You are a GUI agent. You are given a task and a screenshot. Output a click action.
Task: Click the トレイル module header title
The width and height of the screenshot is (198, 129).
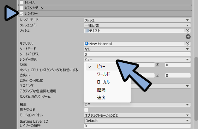pyautogui.click(x=30, y=2)
